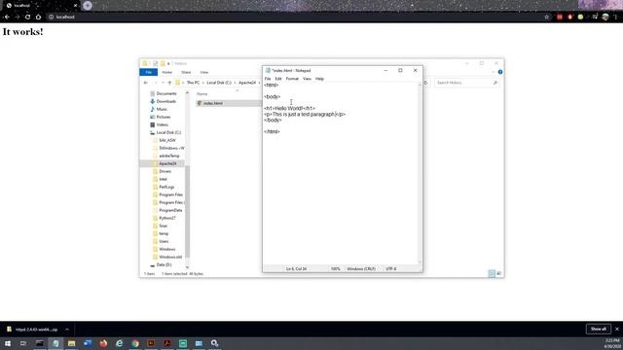Click 'Apache24' in Explorer breadcrumb

[247, 83]
